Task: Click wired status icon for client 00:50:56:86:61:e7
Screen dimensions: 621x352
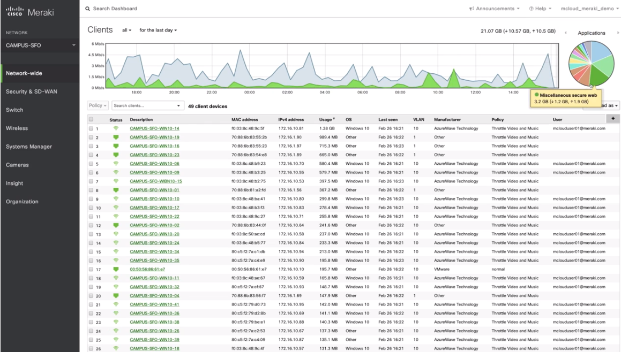Action: [x=116, y=269]
